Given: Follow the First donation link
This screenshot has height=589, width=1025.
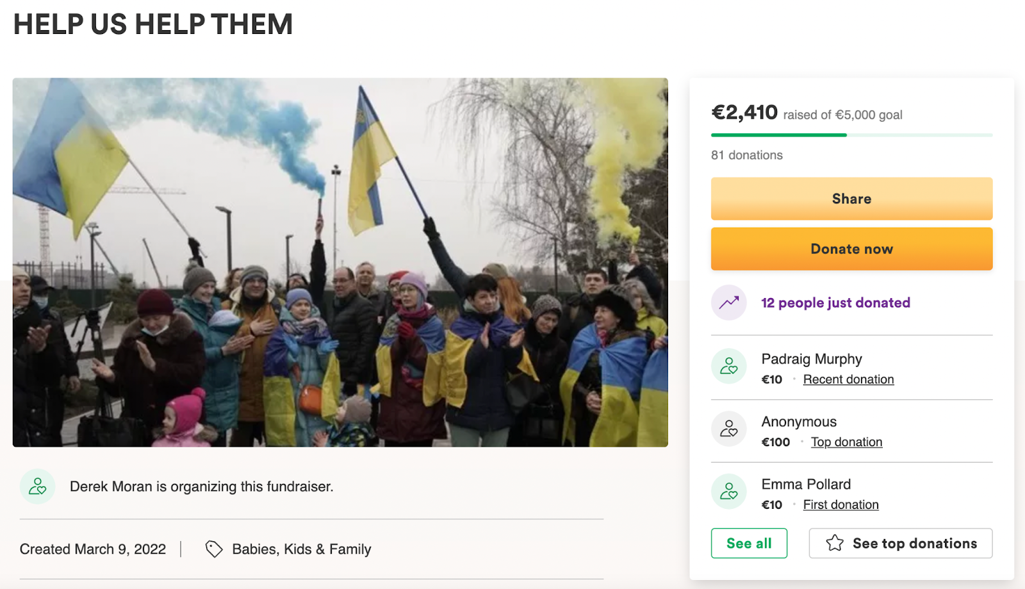Looking at the screenshot, I should tap(840, 505).
